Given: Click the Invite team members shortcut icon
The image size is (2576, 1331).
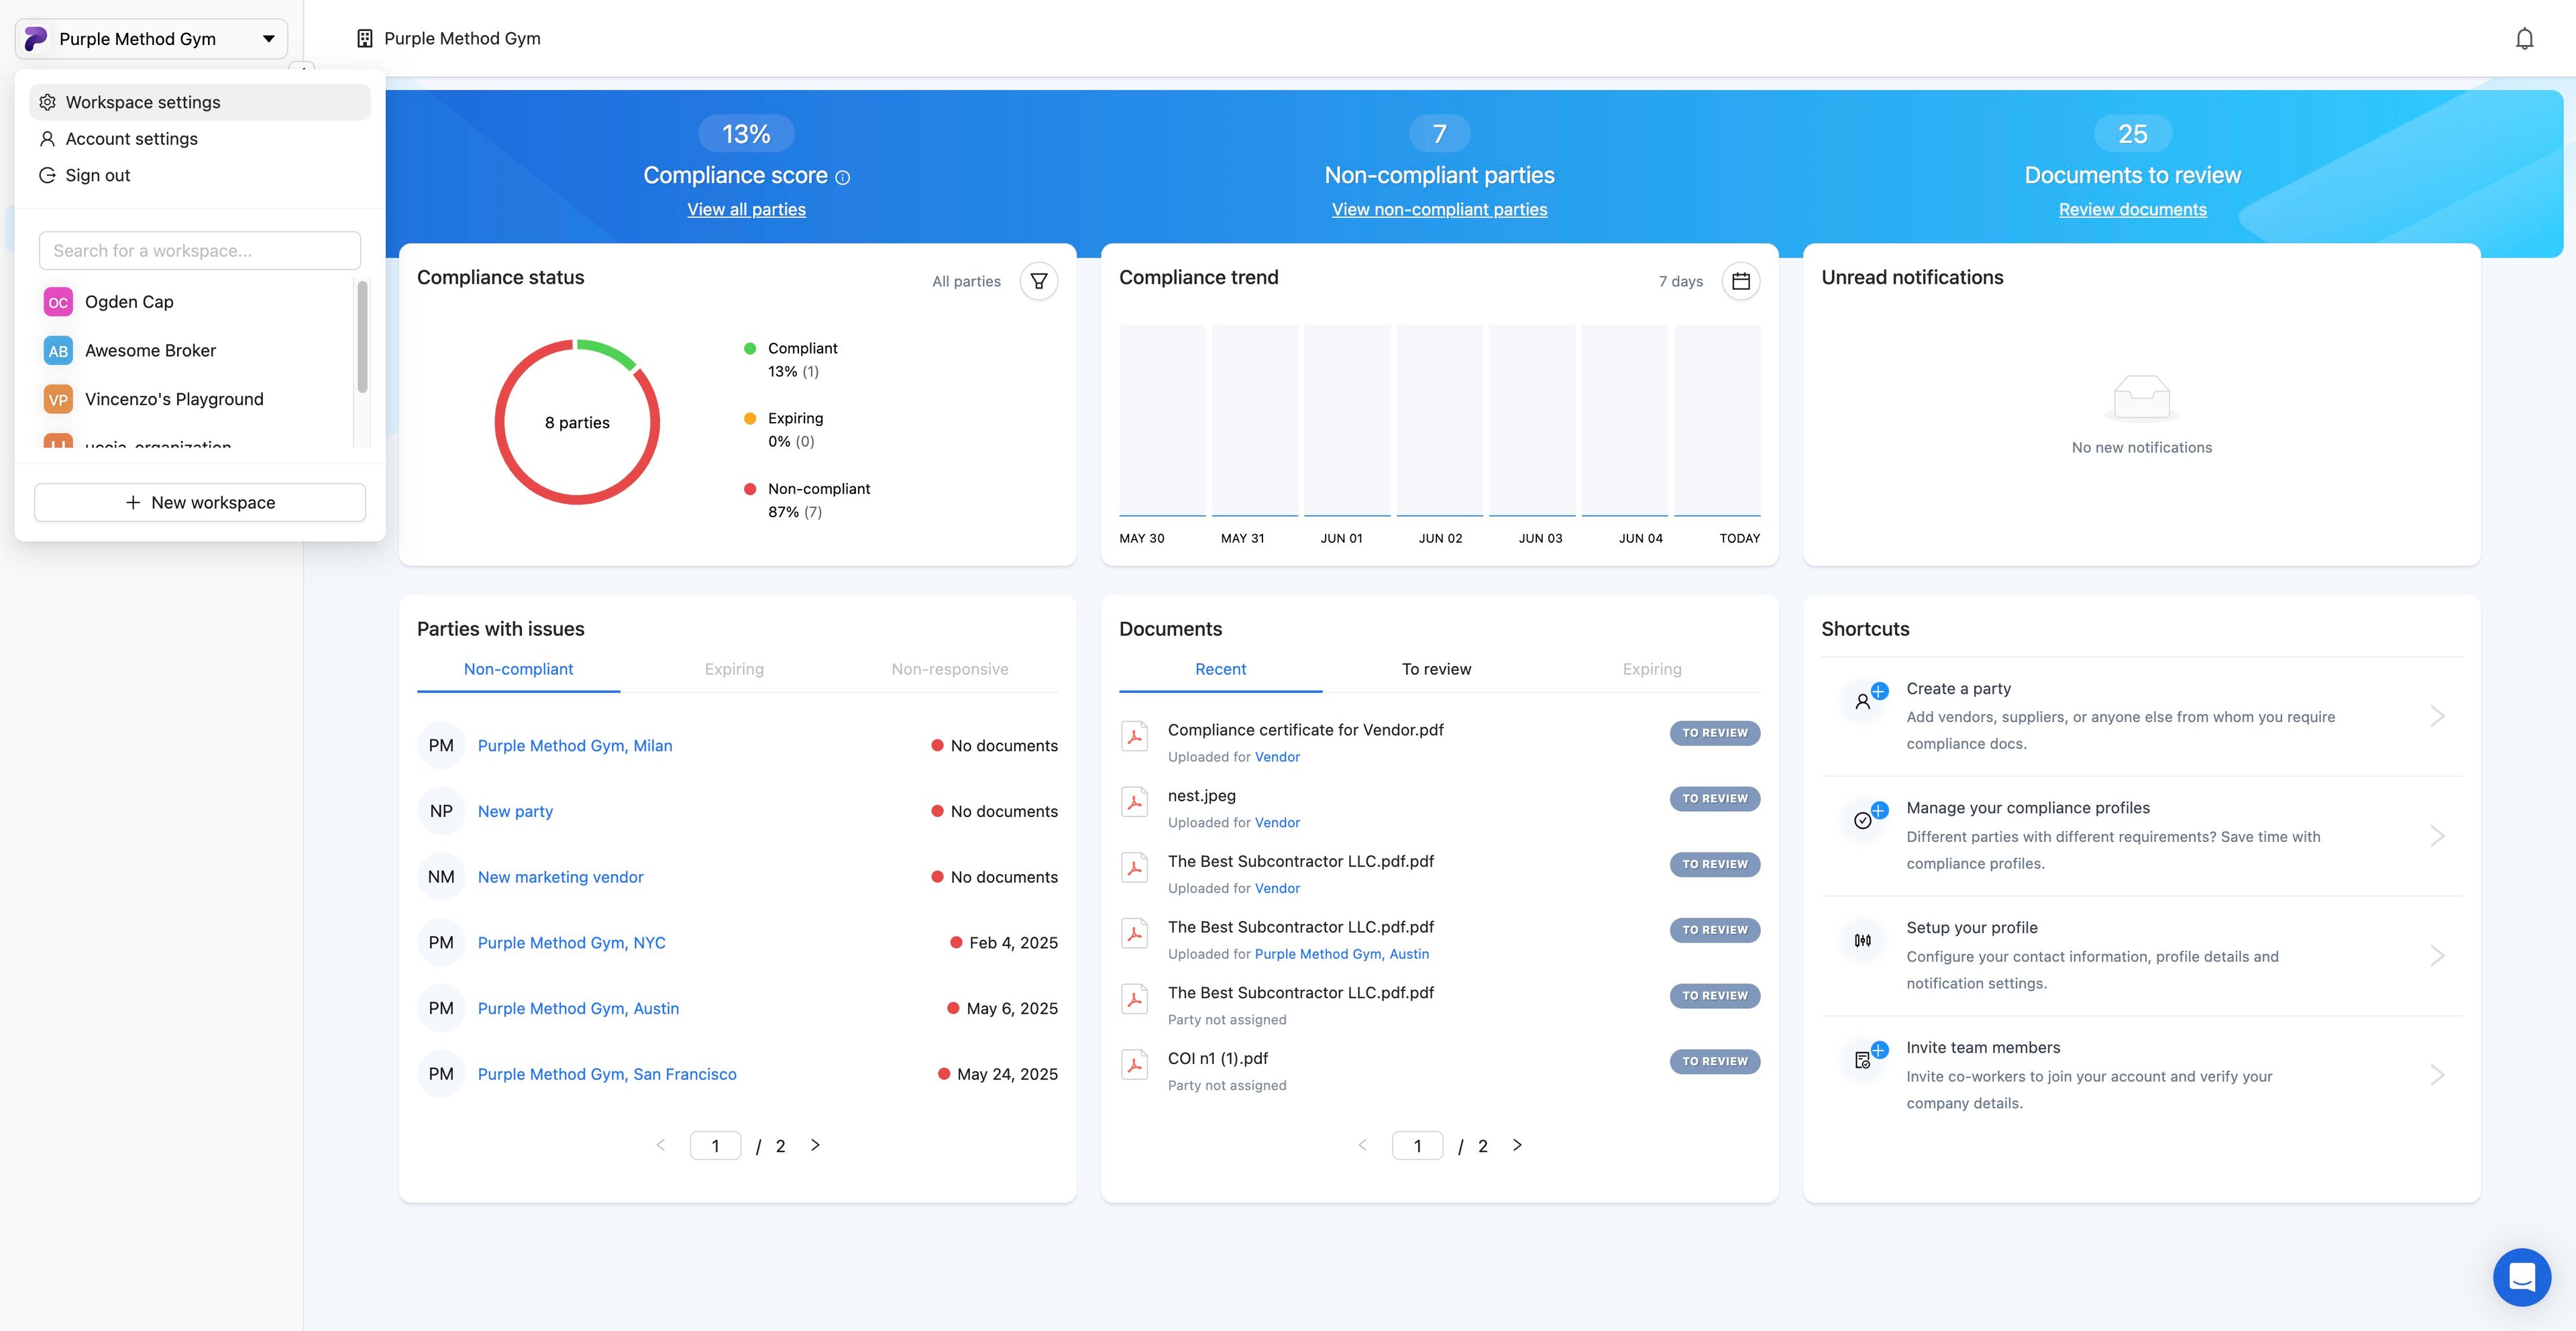Looking at the screenshot, I should [1864, 1060].
